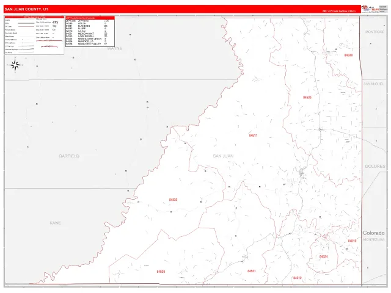Click the 84512 ZIP code label
Viewport: 391px width, 293px height.
(x=298, y=278)
